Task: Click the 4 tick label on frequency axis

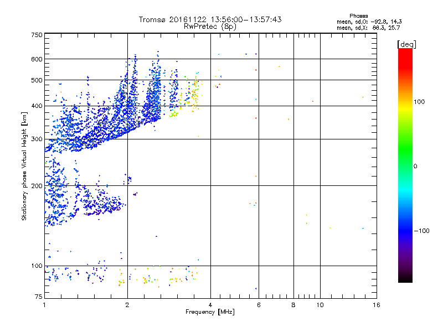Action: (x=210, y=305)
